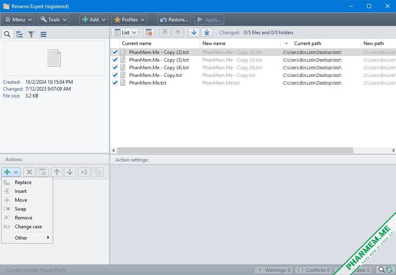This screenshot has width=396, height=275.
Task: Click the Conflicts: 0 status button
Action: [x=314, y=270]
